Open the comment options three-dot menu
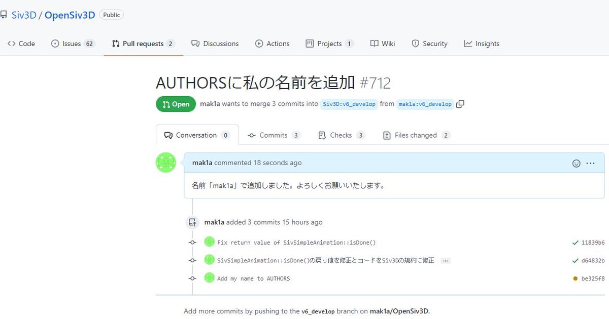 tap(590, 163)
